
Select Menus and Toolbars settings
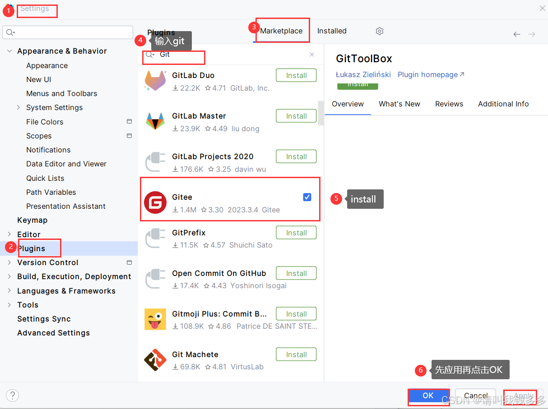[62, 93]
